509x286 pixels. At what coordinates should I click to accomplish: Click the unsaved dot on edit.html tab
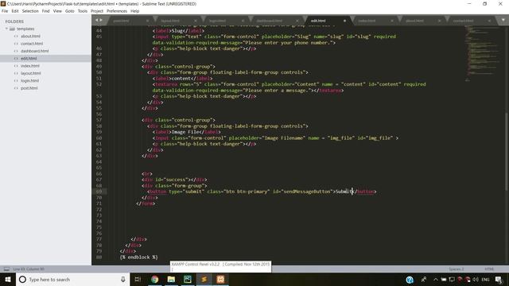(344, 21)
